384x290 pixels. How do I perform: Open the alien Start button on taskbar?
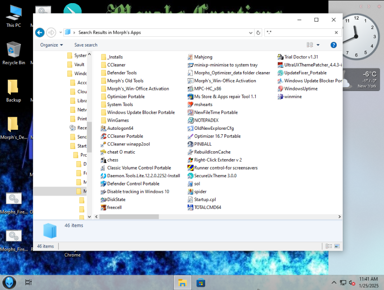tap(9, 282)
